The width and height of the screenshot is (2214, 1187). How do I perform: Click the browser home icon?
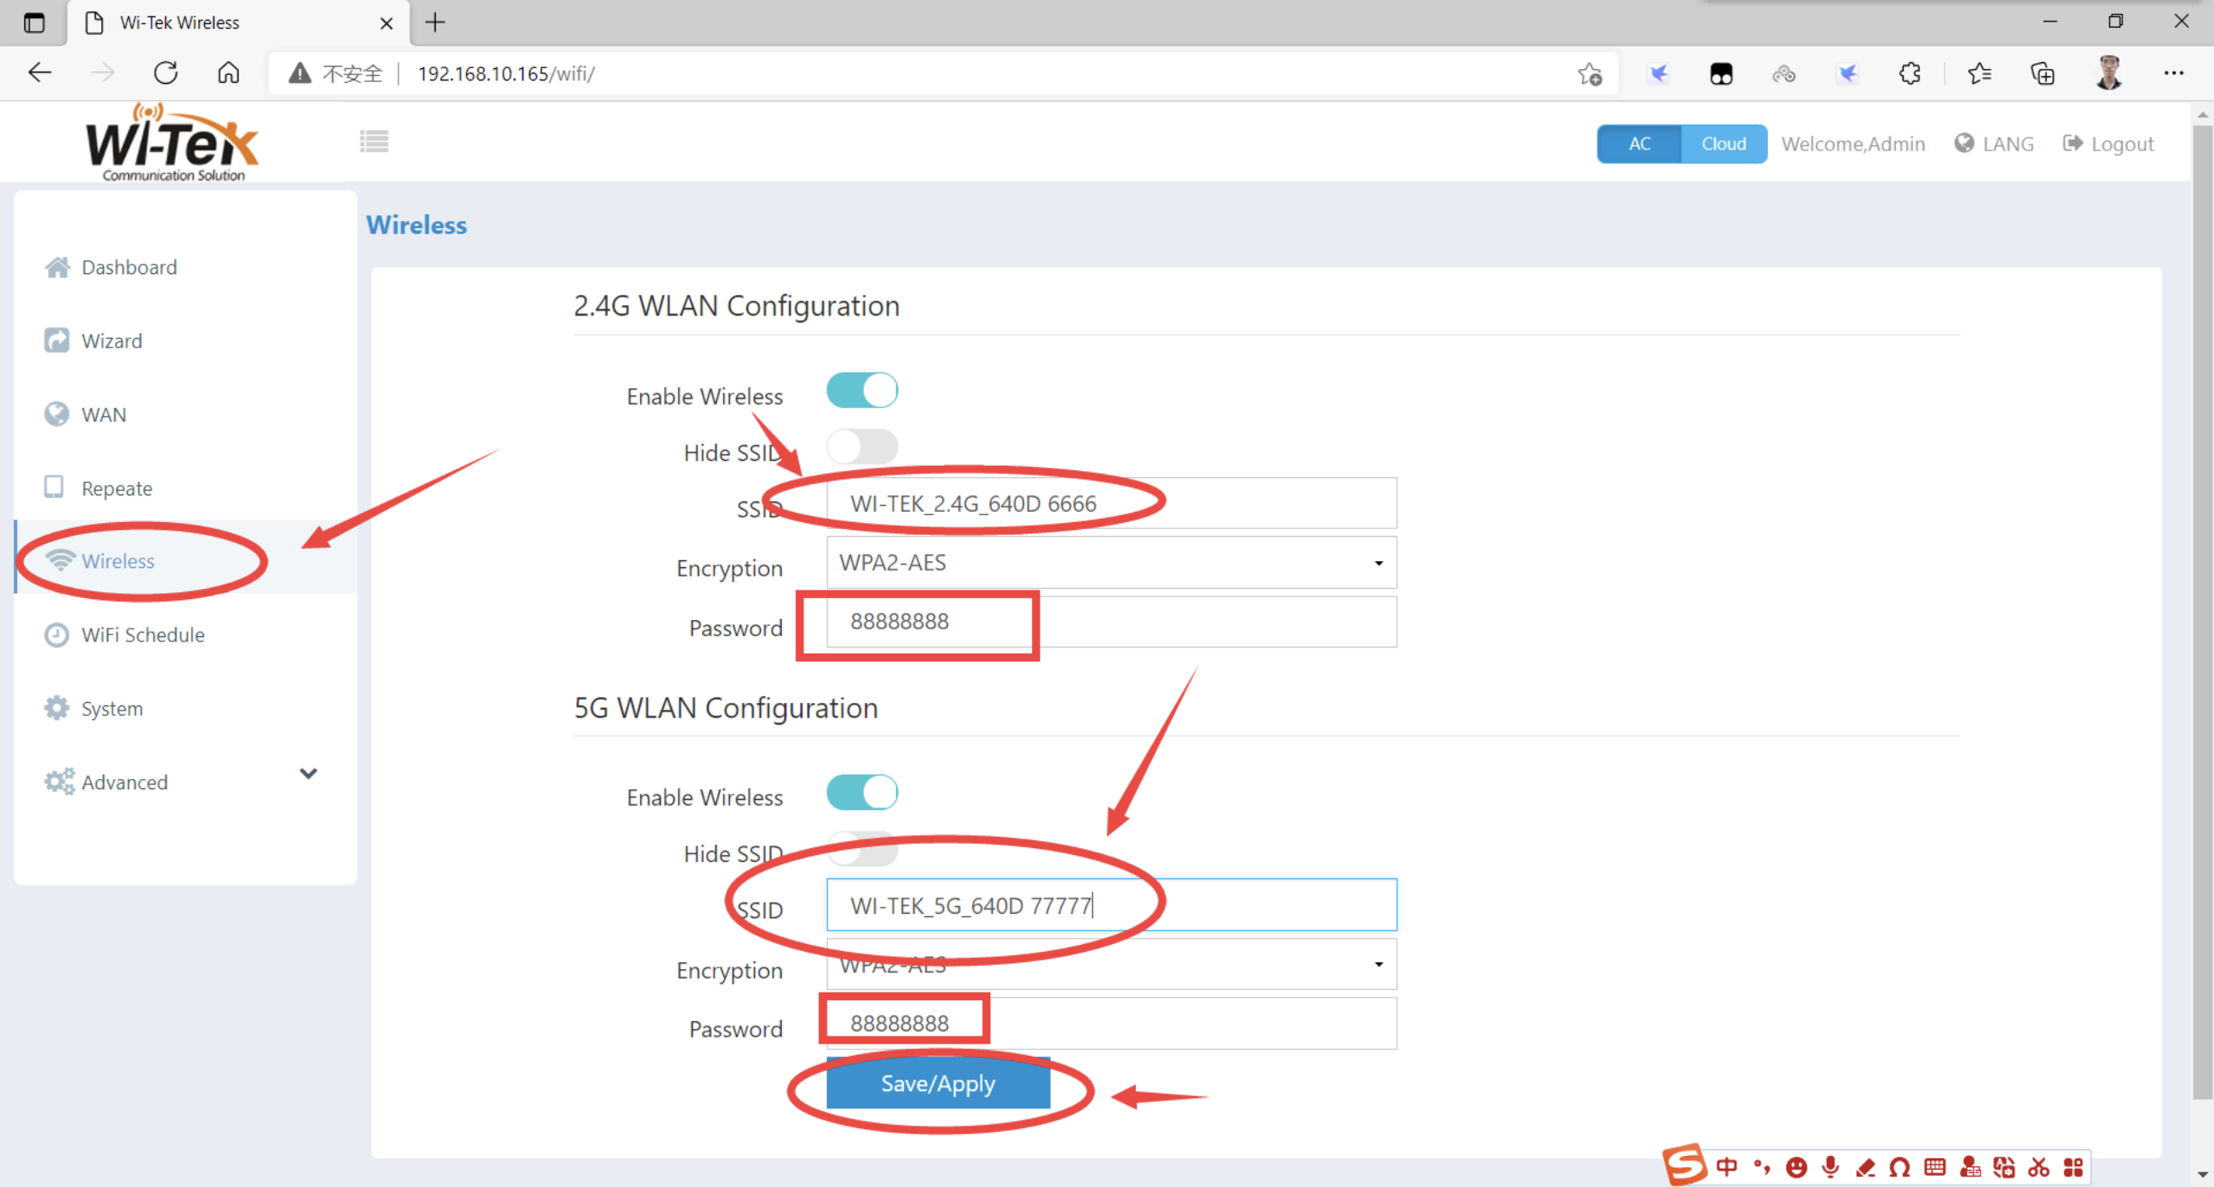point(228,73)
